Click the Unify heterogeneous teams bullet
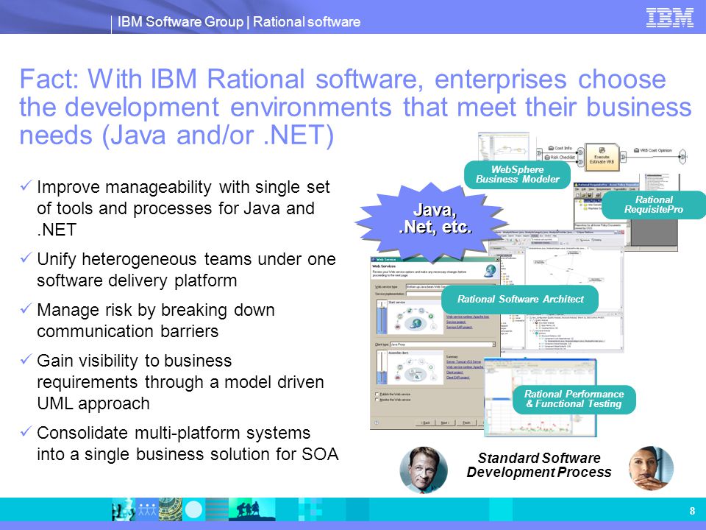The height and width of the screenshot is (530, 706). [x=186, y=269]
